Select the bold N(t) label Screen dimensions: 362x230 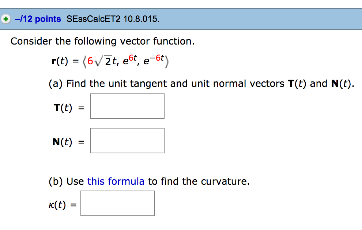tap(63, 141)
